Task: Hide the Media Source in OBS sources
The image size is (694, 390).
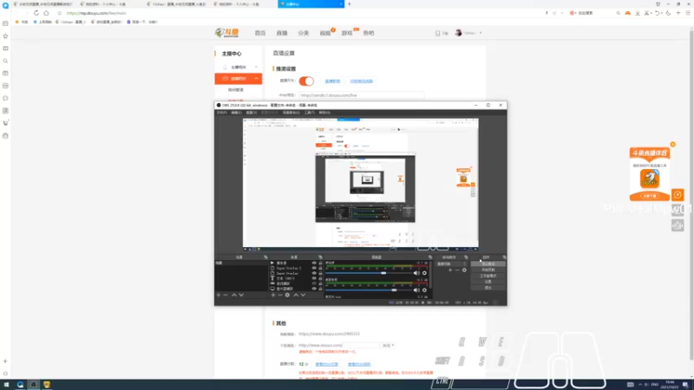Action: [x=314, y=263]
